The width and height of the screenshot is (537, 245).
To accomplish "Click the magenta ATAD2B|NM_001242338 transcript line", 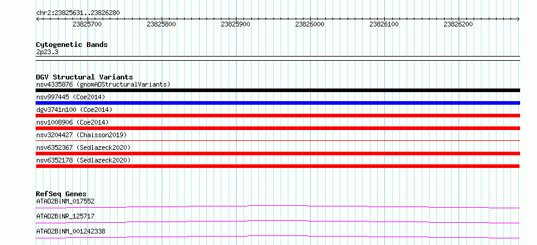I will pyautogui.click(x=278, y=237).
